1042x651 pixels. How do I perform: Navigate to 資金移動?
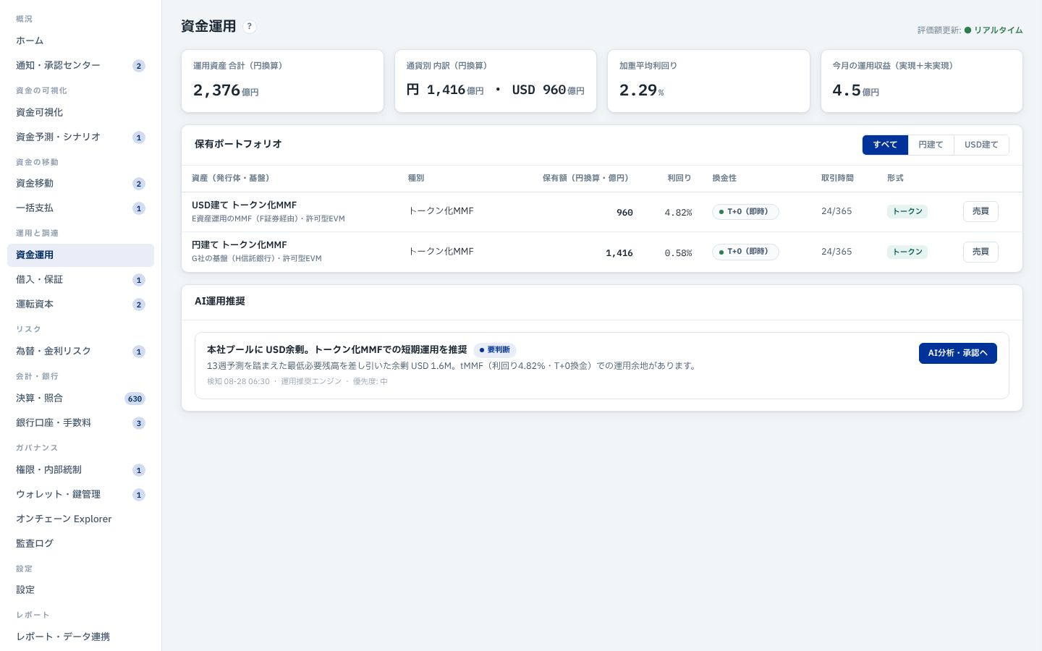coord(80,183)
